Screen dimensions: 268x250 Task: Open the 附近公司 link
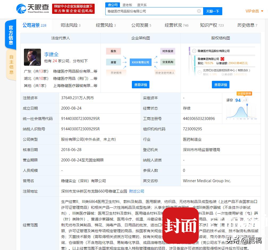[136, 191]
